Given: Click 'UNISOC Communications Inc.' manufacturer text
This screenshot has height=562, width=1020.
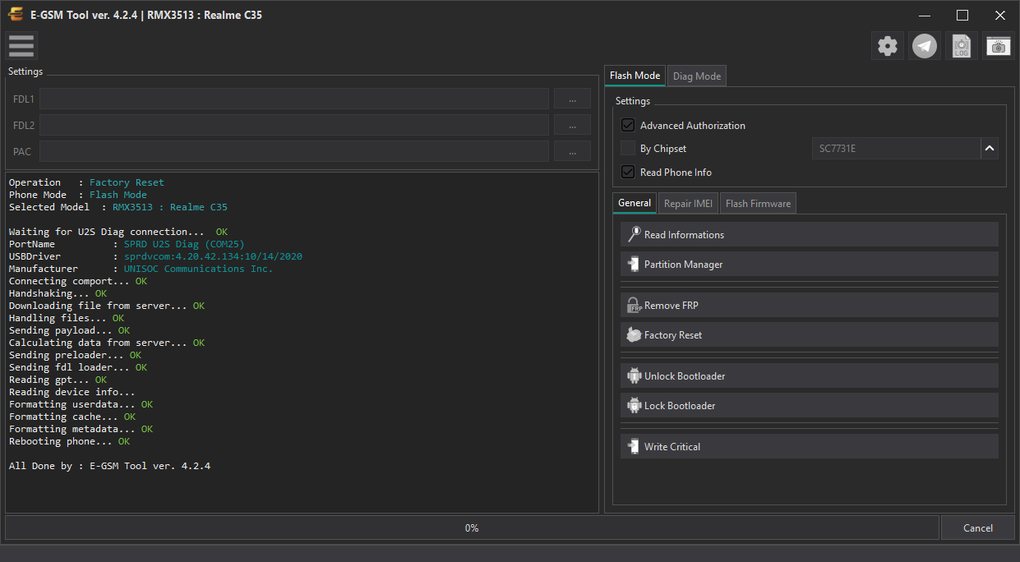Looking at the screenshot, I should point(198,269).
